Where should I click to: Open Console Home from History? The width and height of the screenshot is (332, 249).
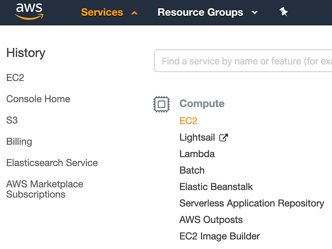point(38,99)
